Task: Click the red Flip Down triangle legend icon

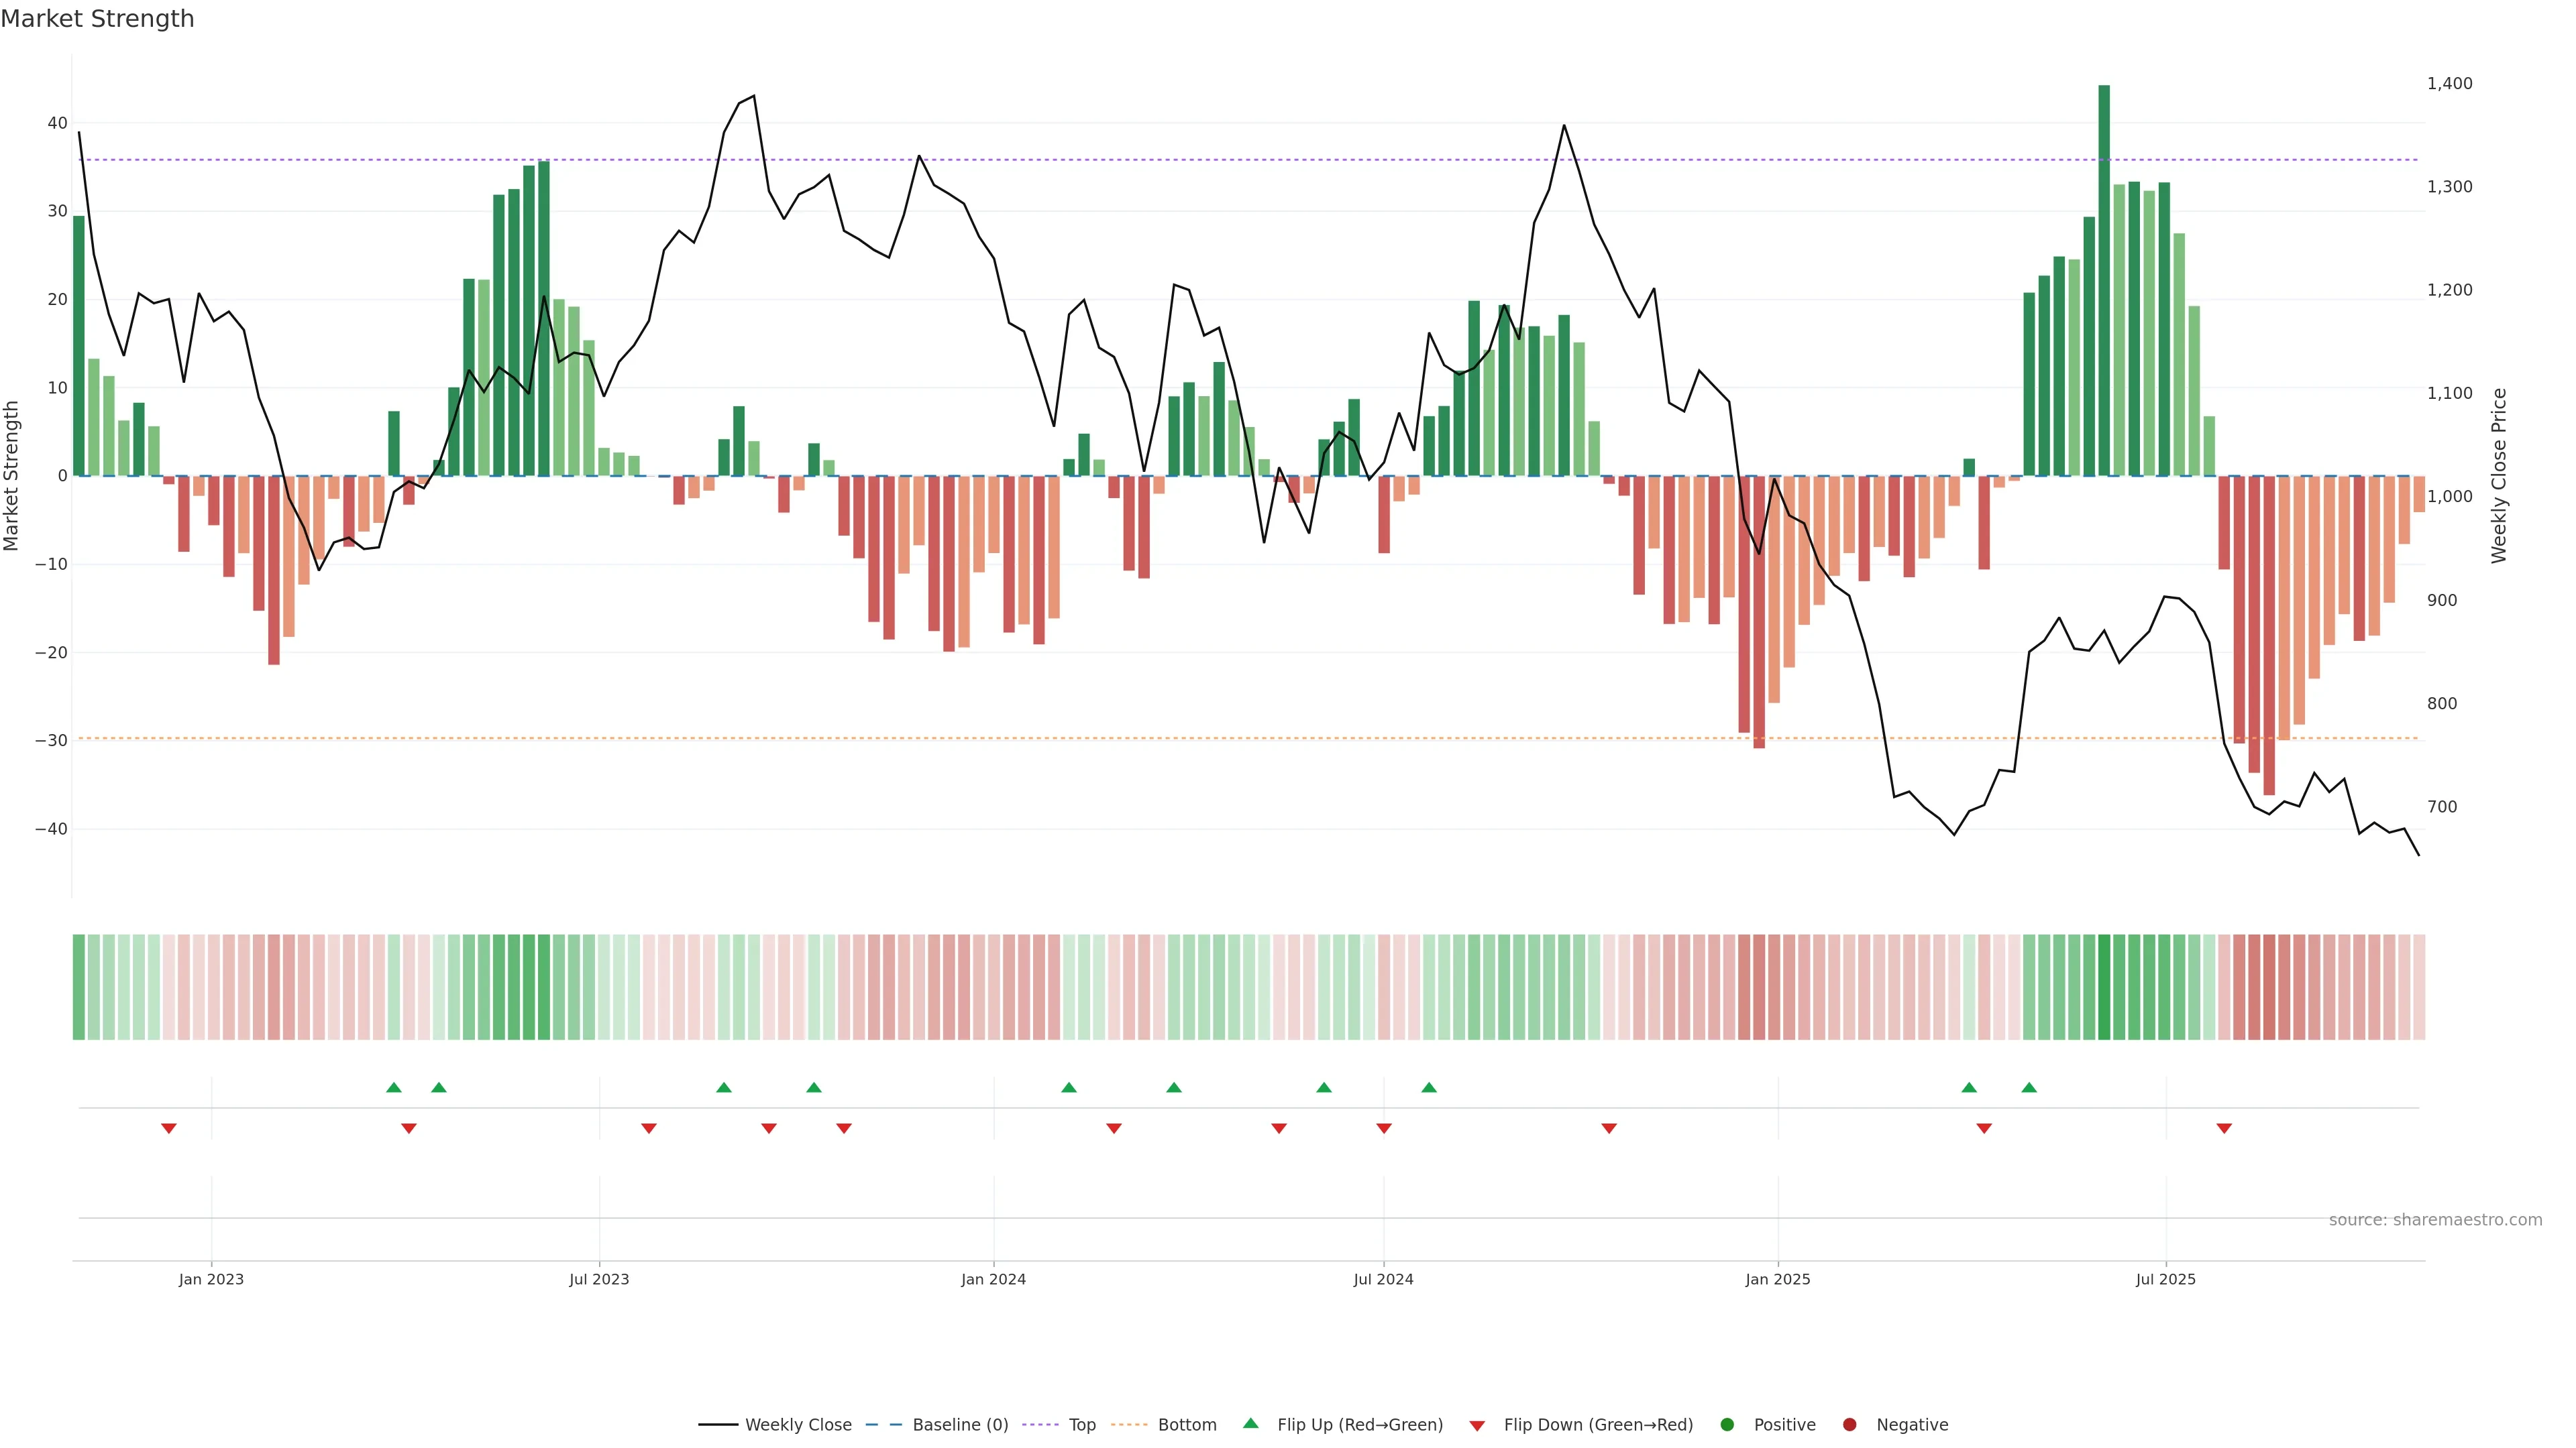Action: coord(1477,1426)
